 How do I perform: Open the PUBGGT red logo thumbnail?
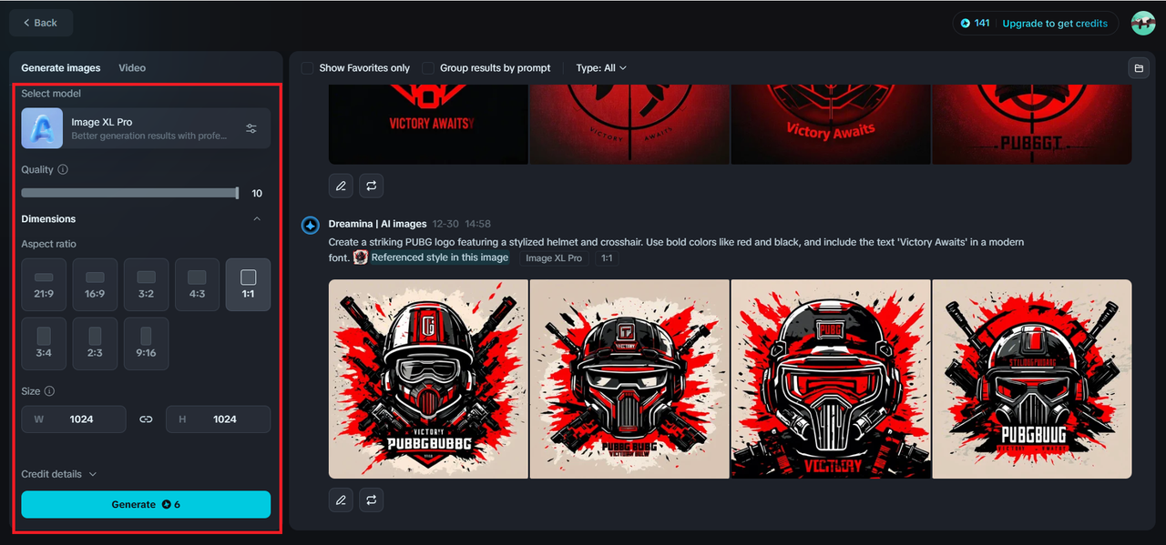click(1032, 124)
